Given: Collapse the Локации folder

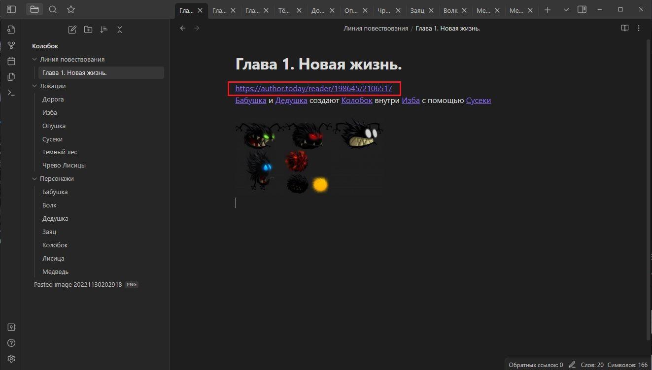Looking at the screenshot, I should [34, 86].
